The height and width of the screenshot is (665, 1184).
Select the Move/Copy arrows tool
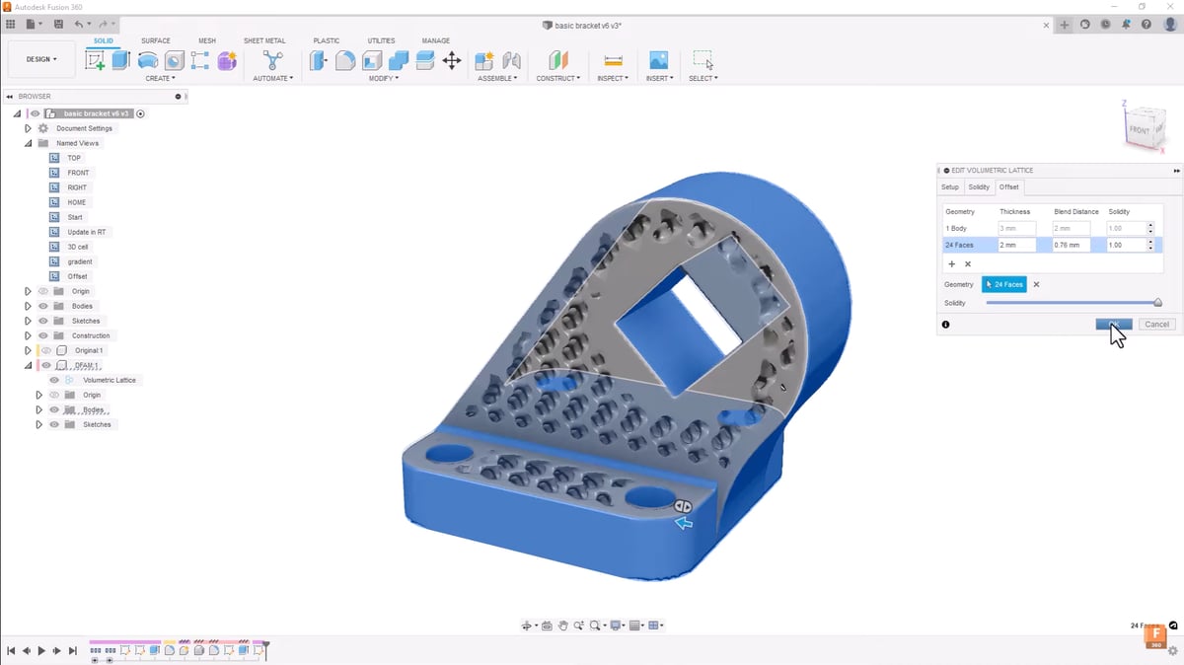click(x=452, y=61)
